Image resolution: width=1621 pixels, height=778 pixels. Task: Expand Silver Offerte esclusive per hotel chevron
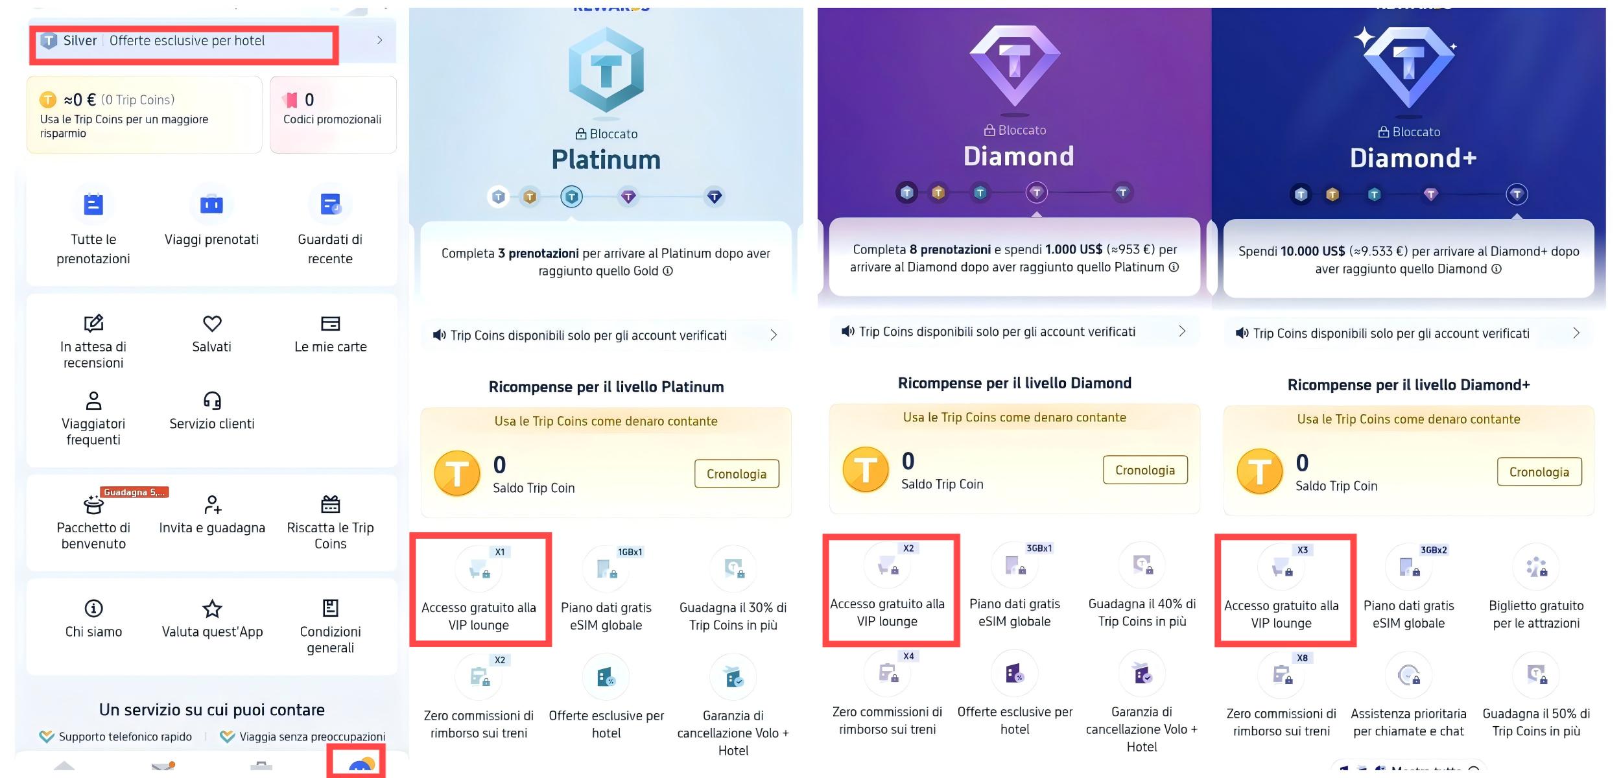[379, 40]
